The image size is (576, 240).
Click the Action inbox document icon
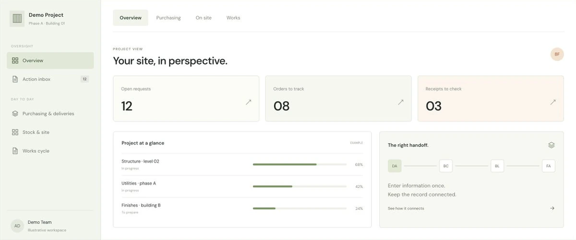(x=15, y=79)
